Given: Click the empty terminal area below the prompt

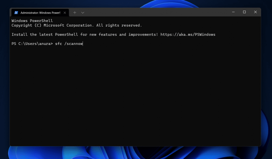Looking at the screenshot, I should (133, 93).
